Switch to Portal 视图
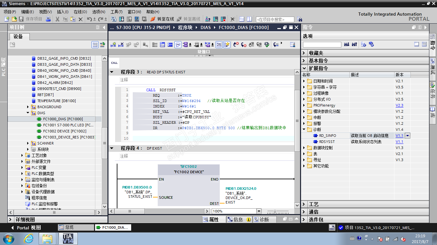 click(26, 228)
